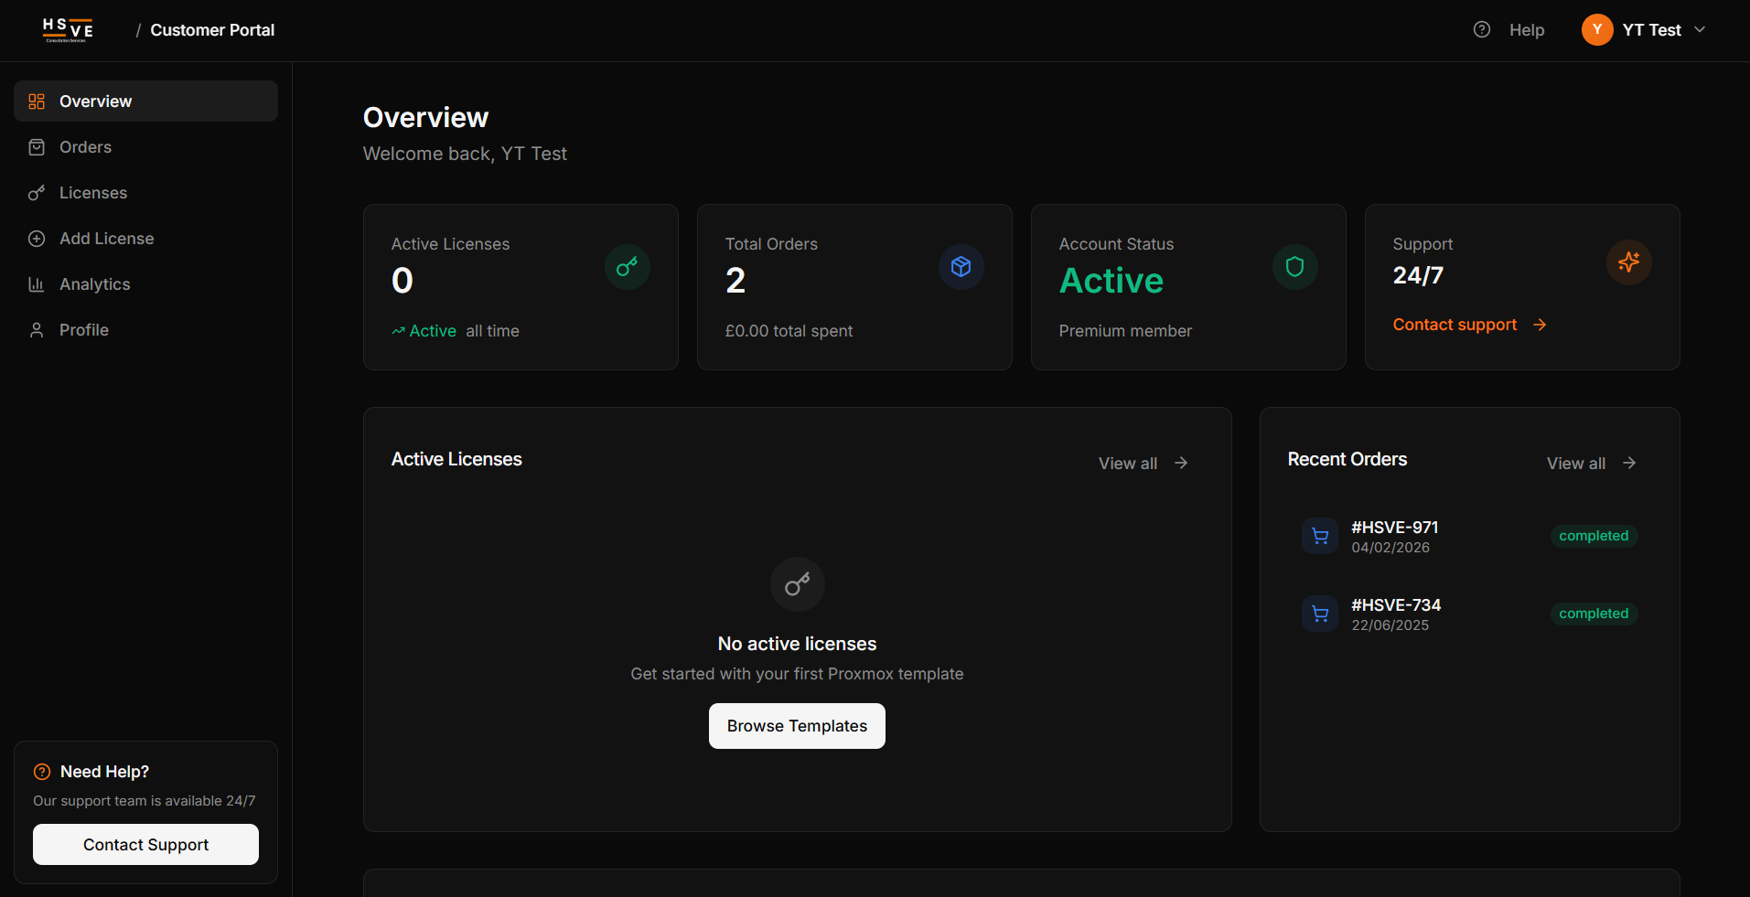Click the Overview grid icon in sidebar
The image size is (1750, 897).
point(37,101)
